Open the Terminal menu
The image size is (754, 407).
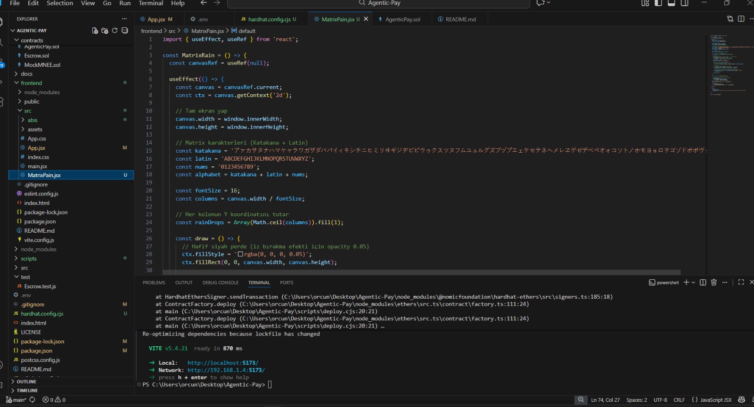tap(151, 3)
